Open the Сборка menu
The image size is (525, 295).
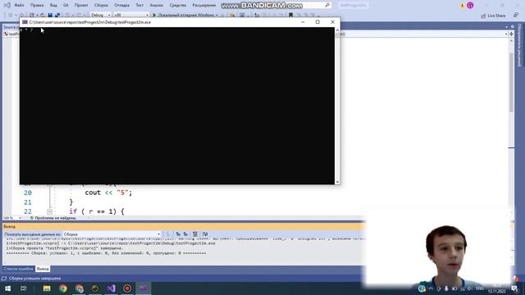coord(101,6)
